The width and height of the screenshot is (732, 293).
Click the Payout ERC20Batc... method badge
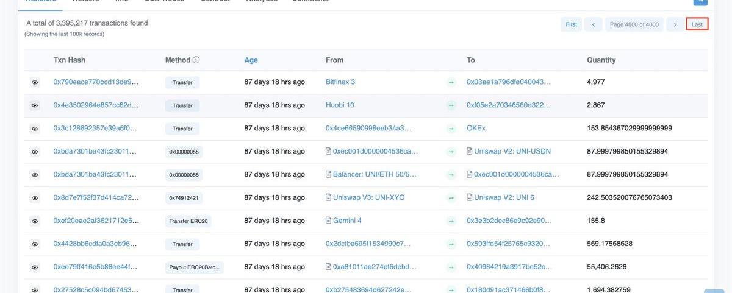point(195,267)
